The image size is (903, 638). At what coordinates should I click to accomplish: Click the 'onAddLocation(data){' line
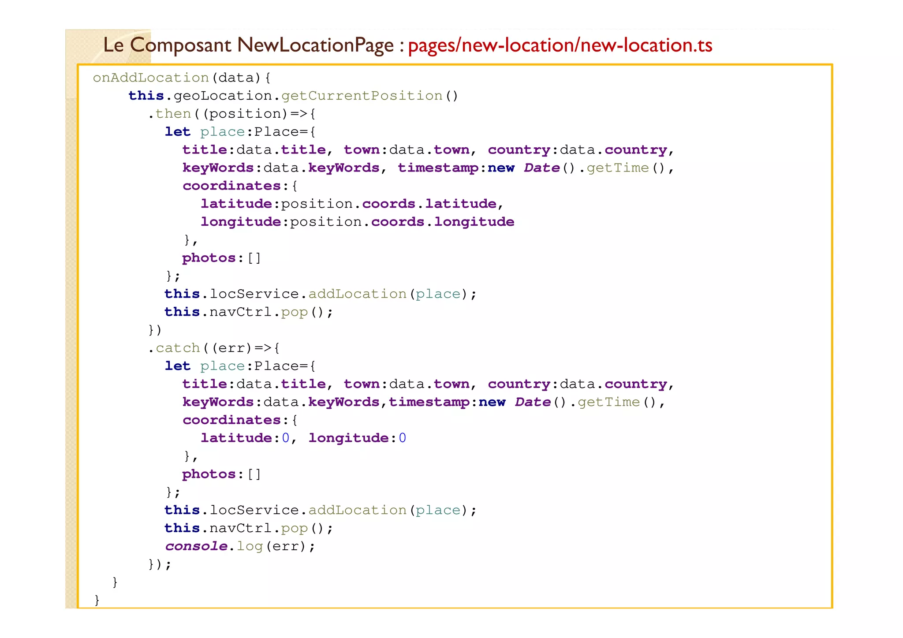(182, 78)
